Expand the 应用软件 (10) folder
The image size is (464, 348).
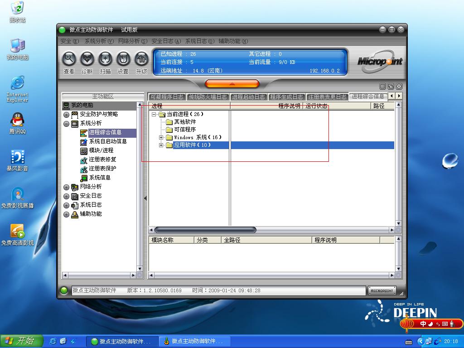coord(161,145)
